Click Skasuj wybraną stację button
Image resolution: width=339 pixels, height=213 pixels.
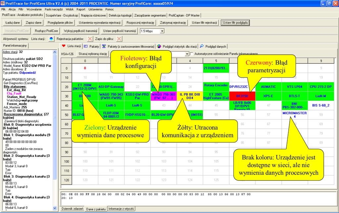(x=93, y=54)
